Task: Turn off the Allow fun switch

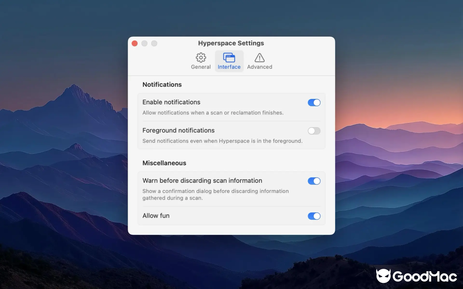Action: (x=314, y=216)
